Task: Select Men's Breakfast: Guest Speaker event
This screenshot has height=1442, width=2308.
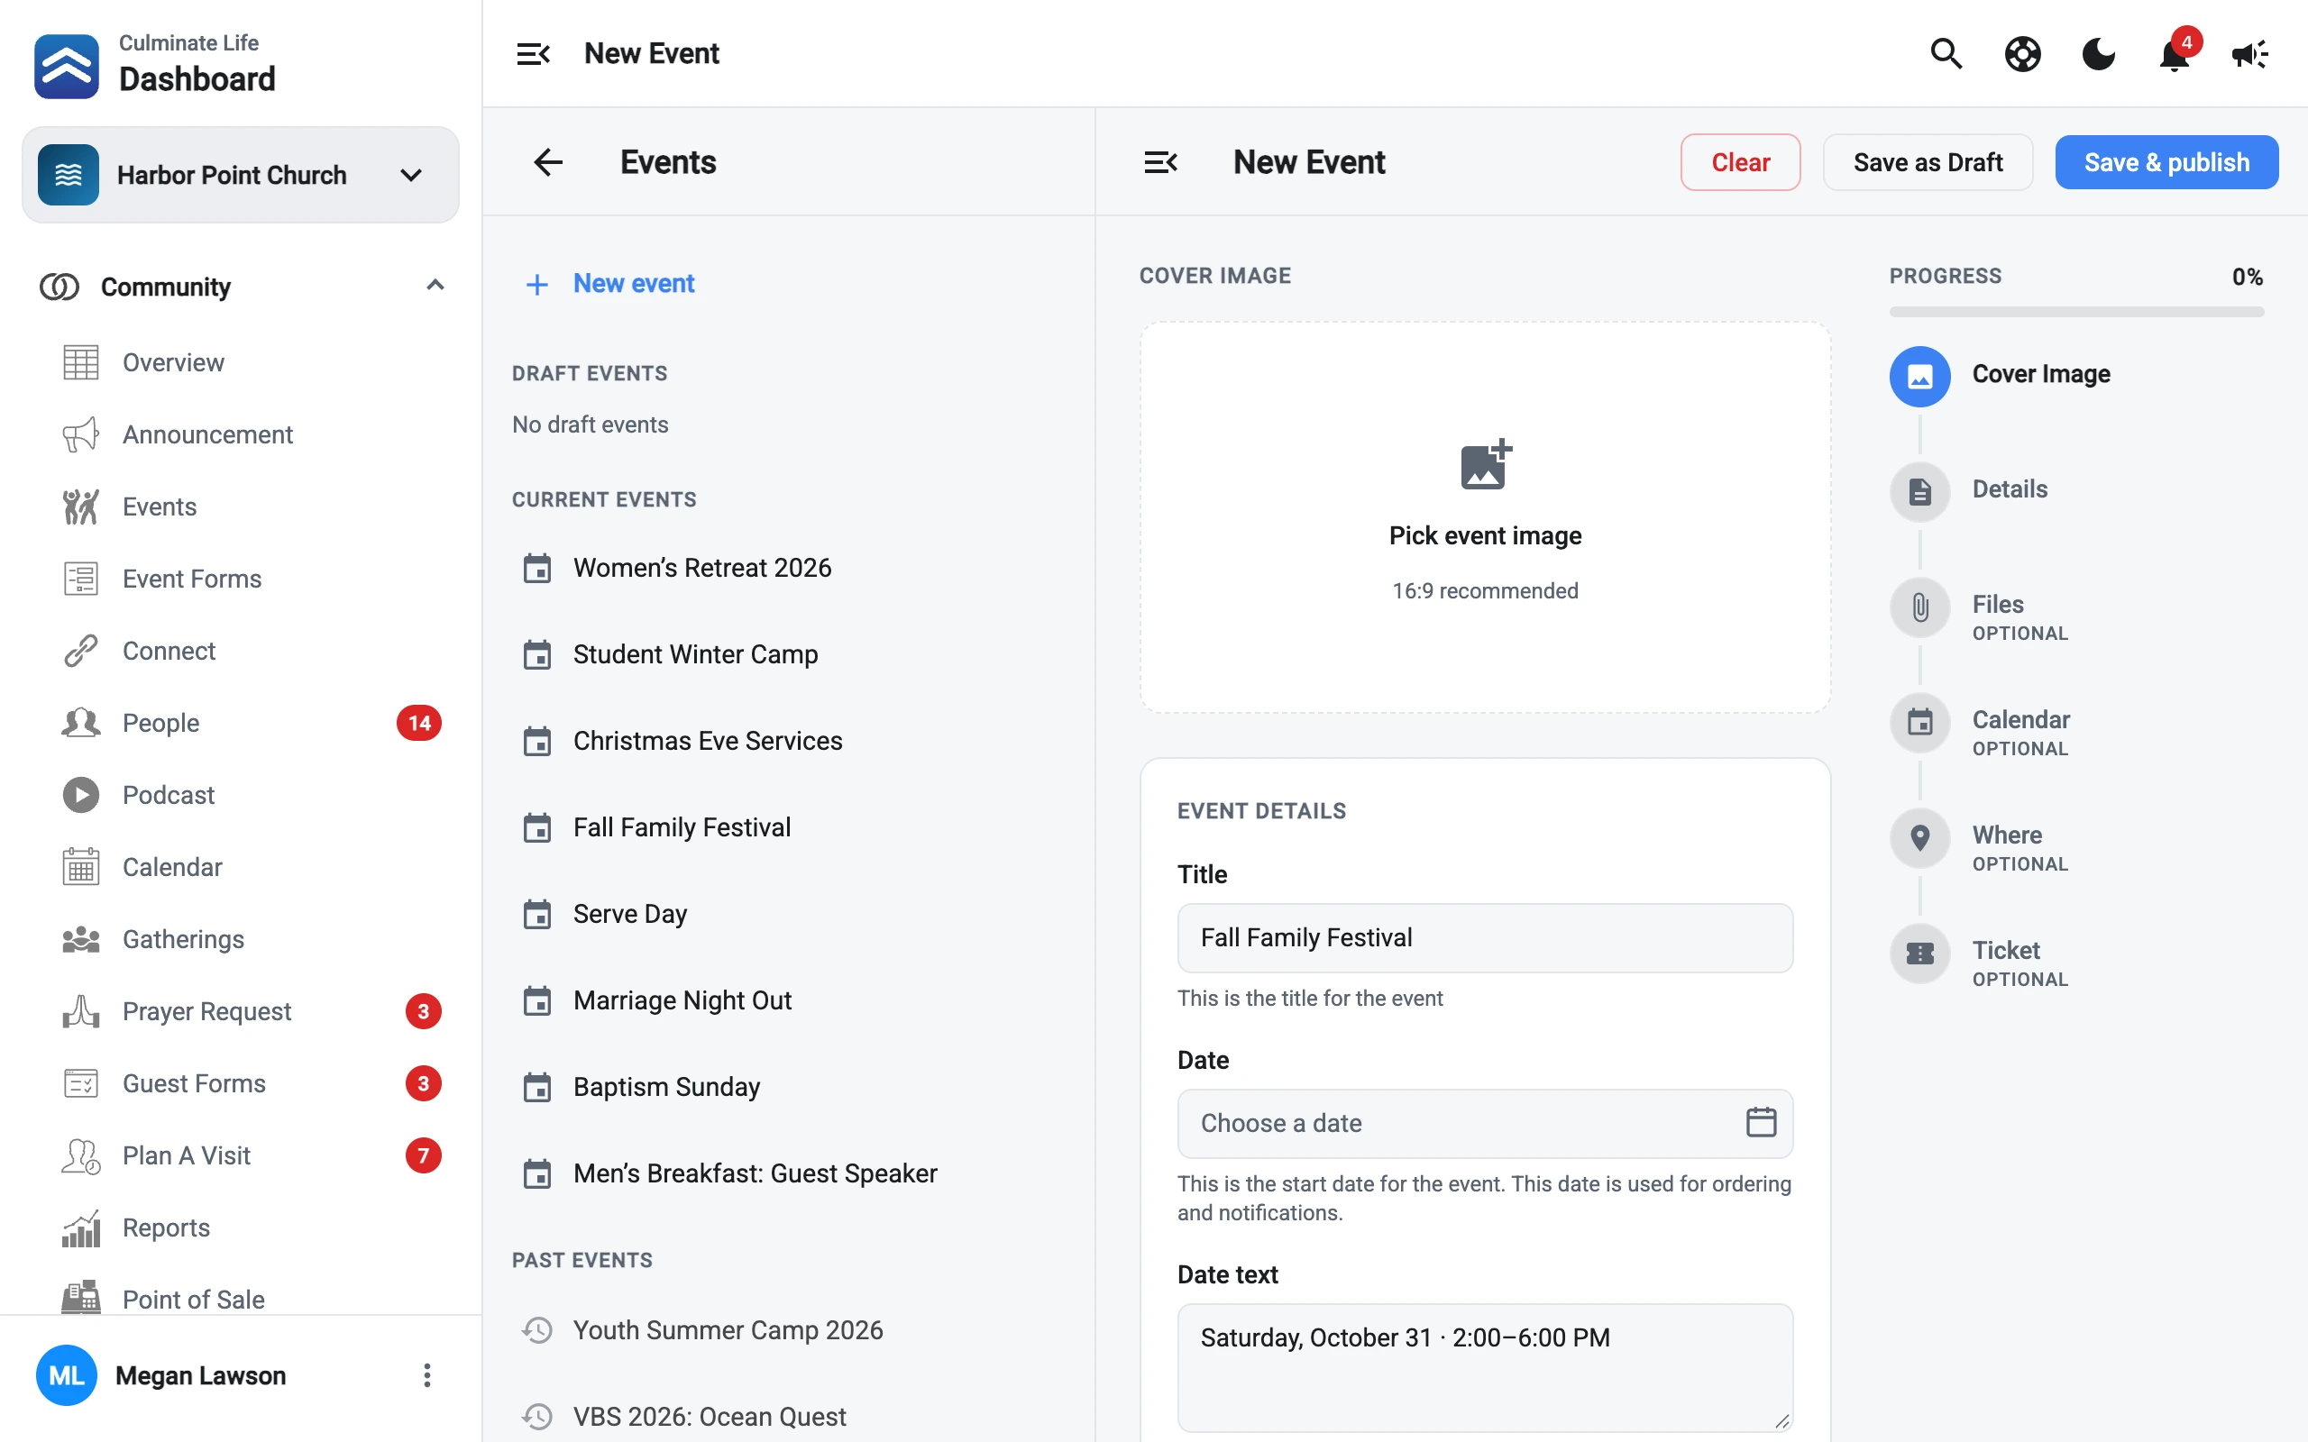Action: pos(788,1173)
